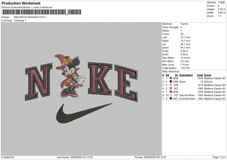
Task: Select the Min Stitch value 0.3 mm
Action: (x=185, y=61)
